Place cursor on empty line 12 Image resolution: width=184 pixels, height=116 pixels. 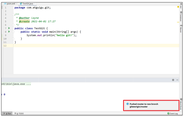pyautogui.click(x=96, y=46)
